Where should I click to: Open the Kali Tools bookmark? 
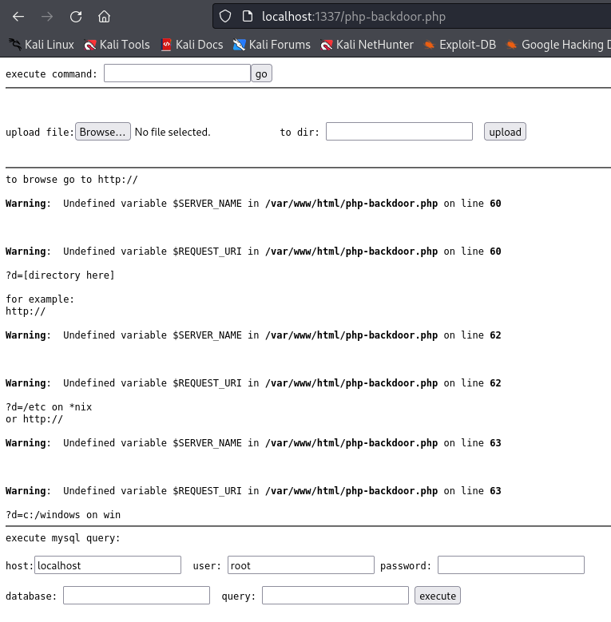(x=117, y=45)
